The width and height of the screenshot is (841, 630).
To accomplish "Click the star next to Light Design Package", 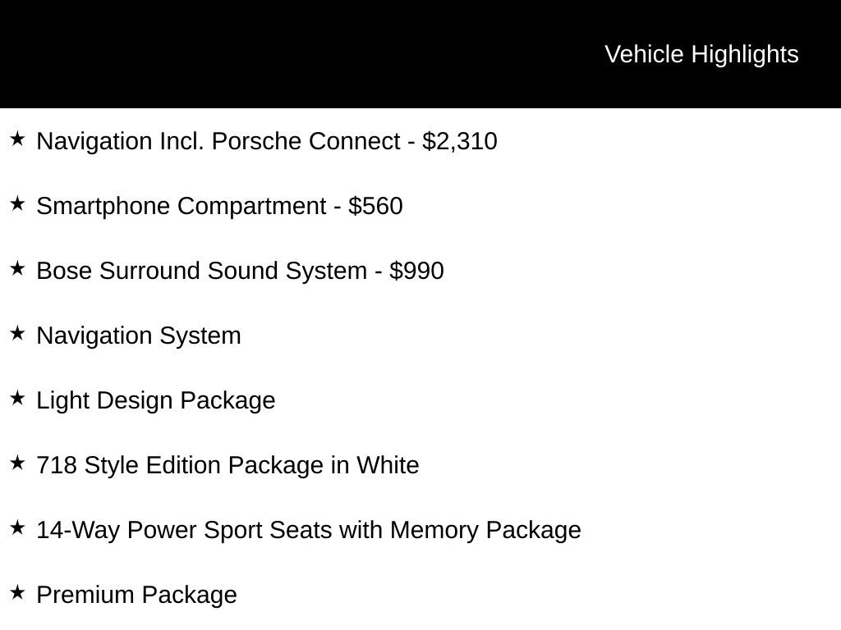I will point(18,399).
